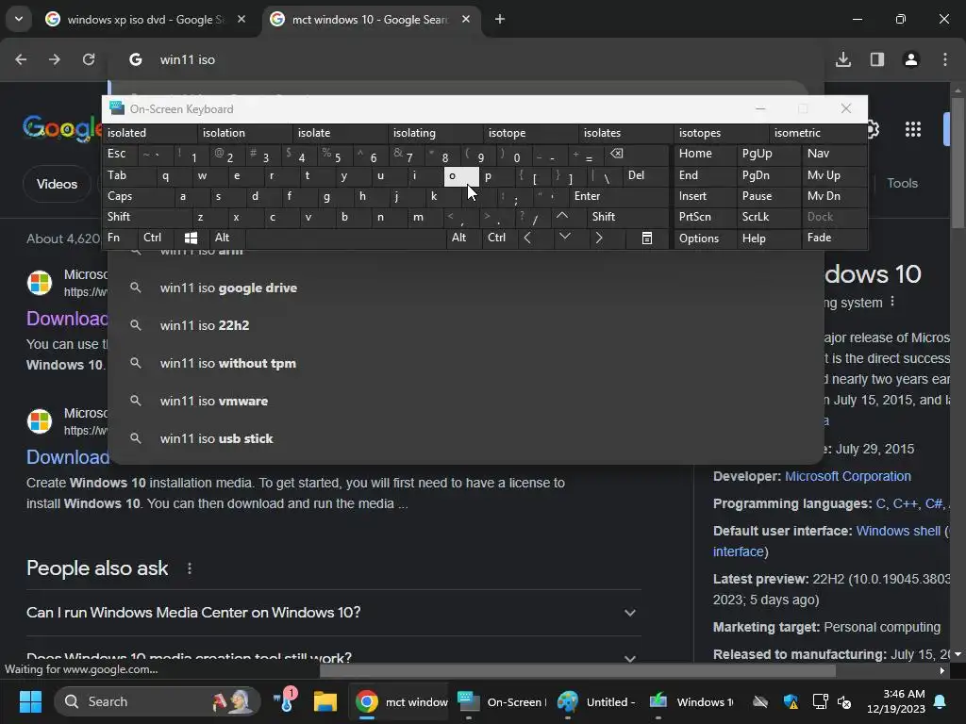
Task: Open the Windows Start menu
Action: (x=30, y=701)
